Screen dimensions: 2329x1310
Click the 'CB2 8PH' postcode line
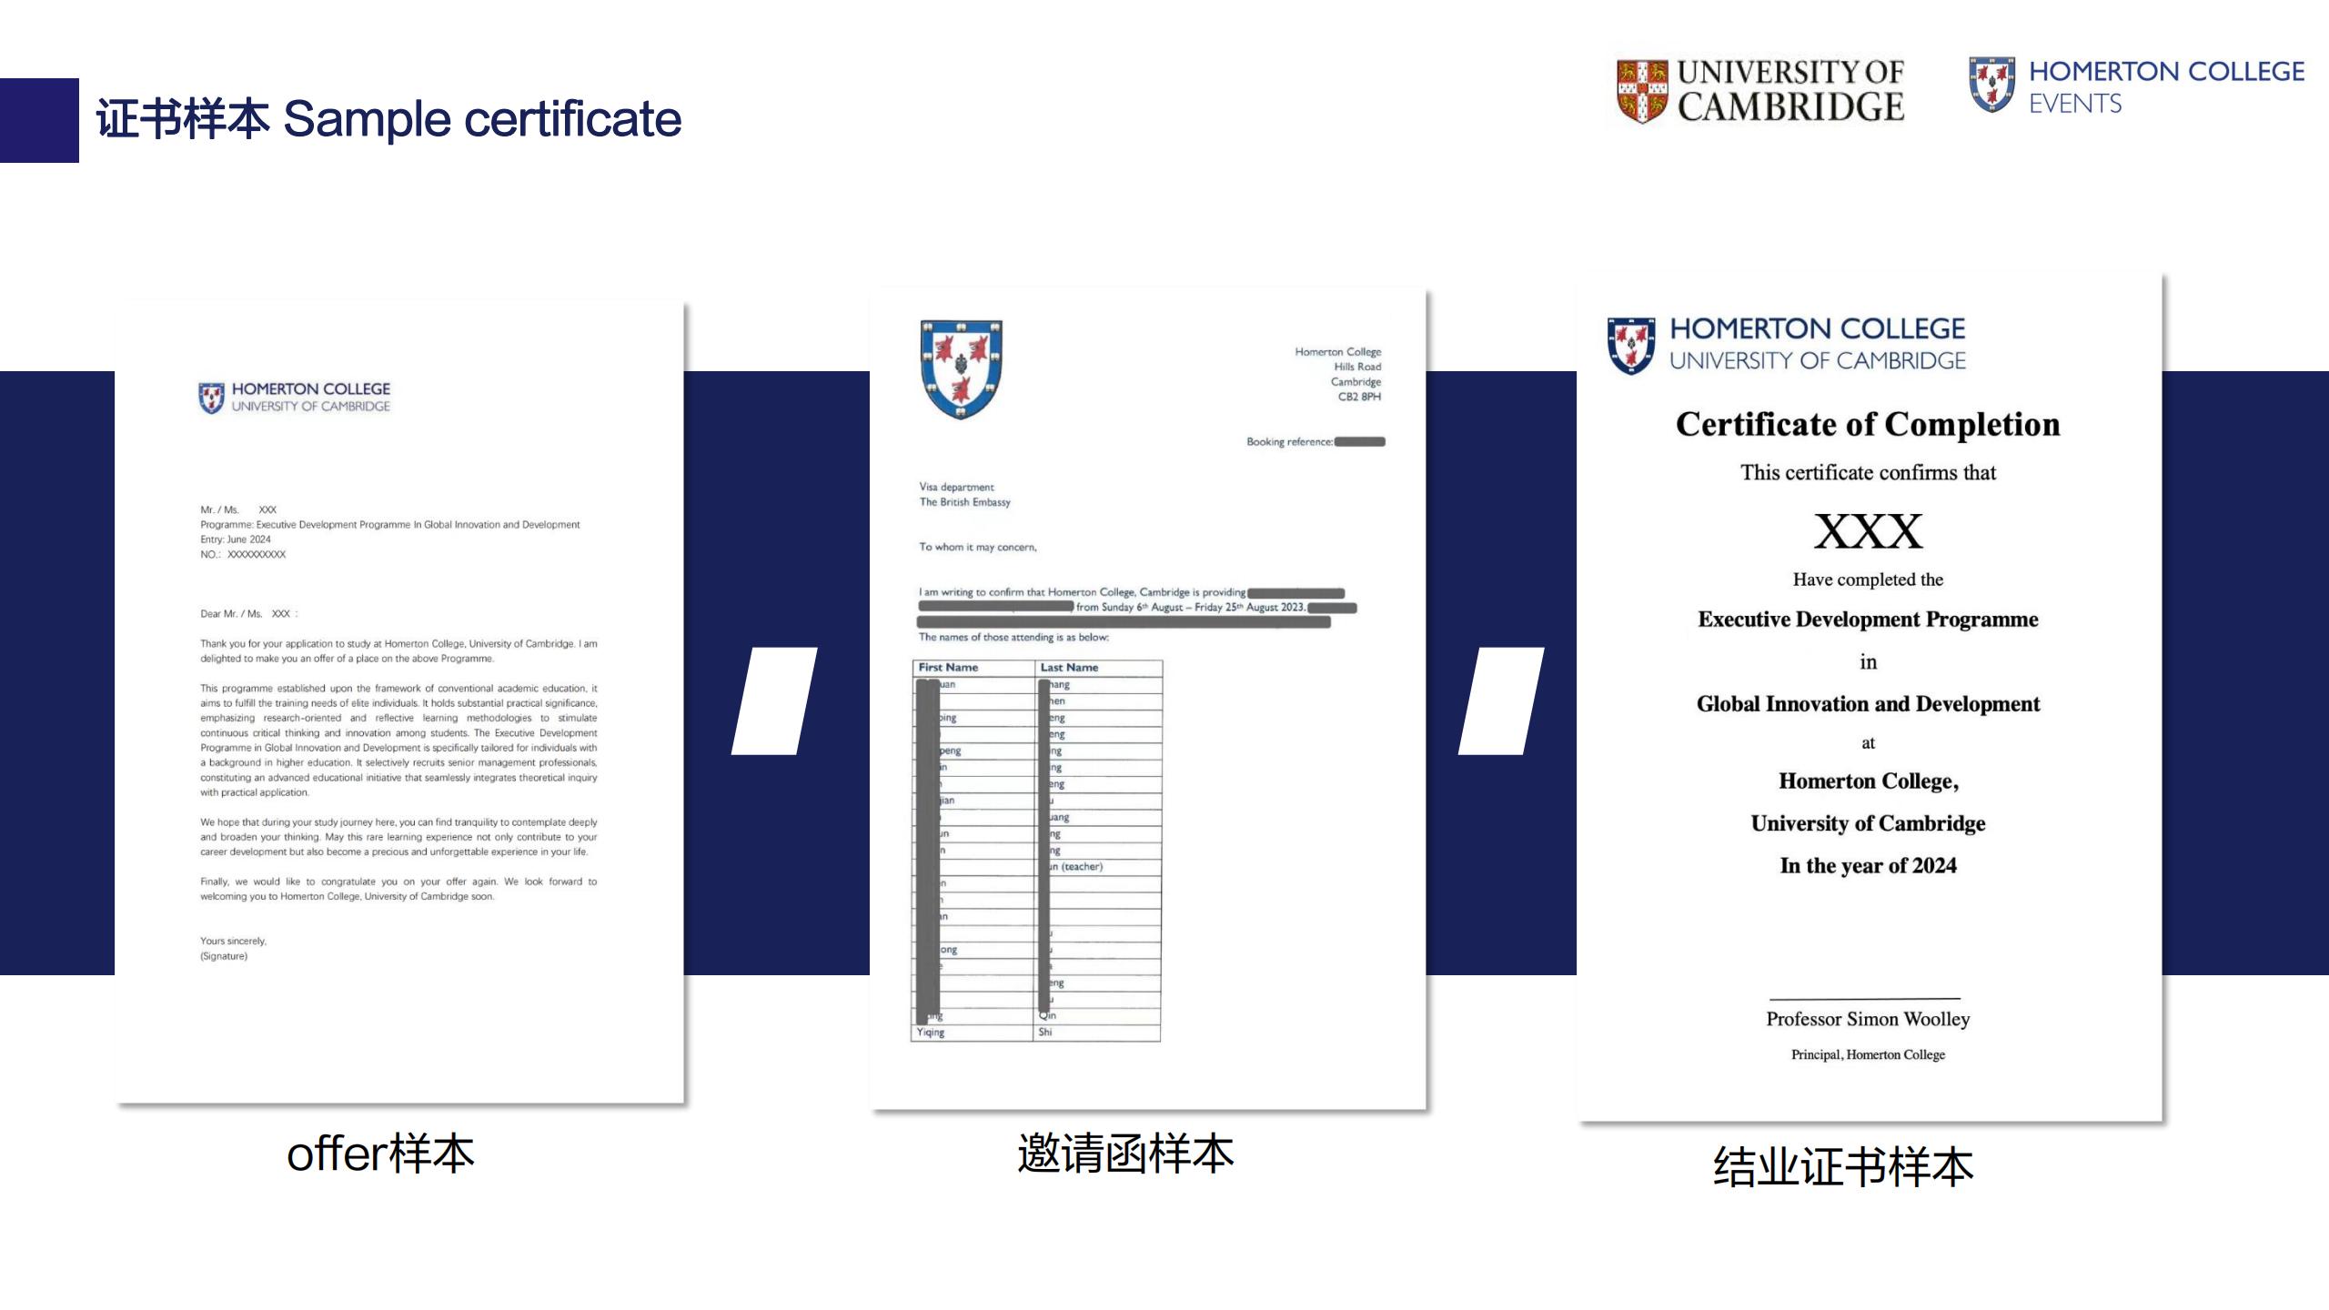(1359, 397)
